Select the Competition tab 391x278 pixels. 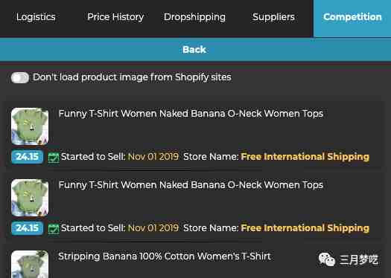coord(352,18)
